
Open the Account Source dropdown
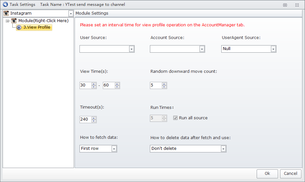coord(202,49)
